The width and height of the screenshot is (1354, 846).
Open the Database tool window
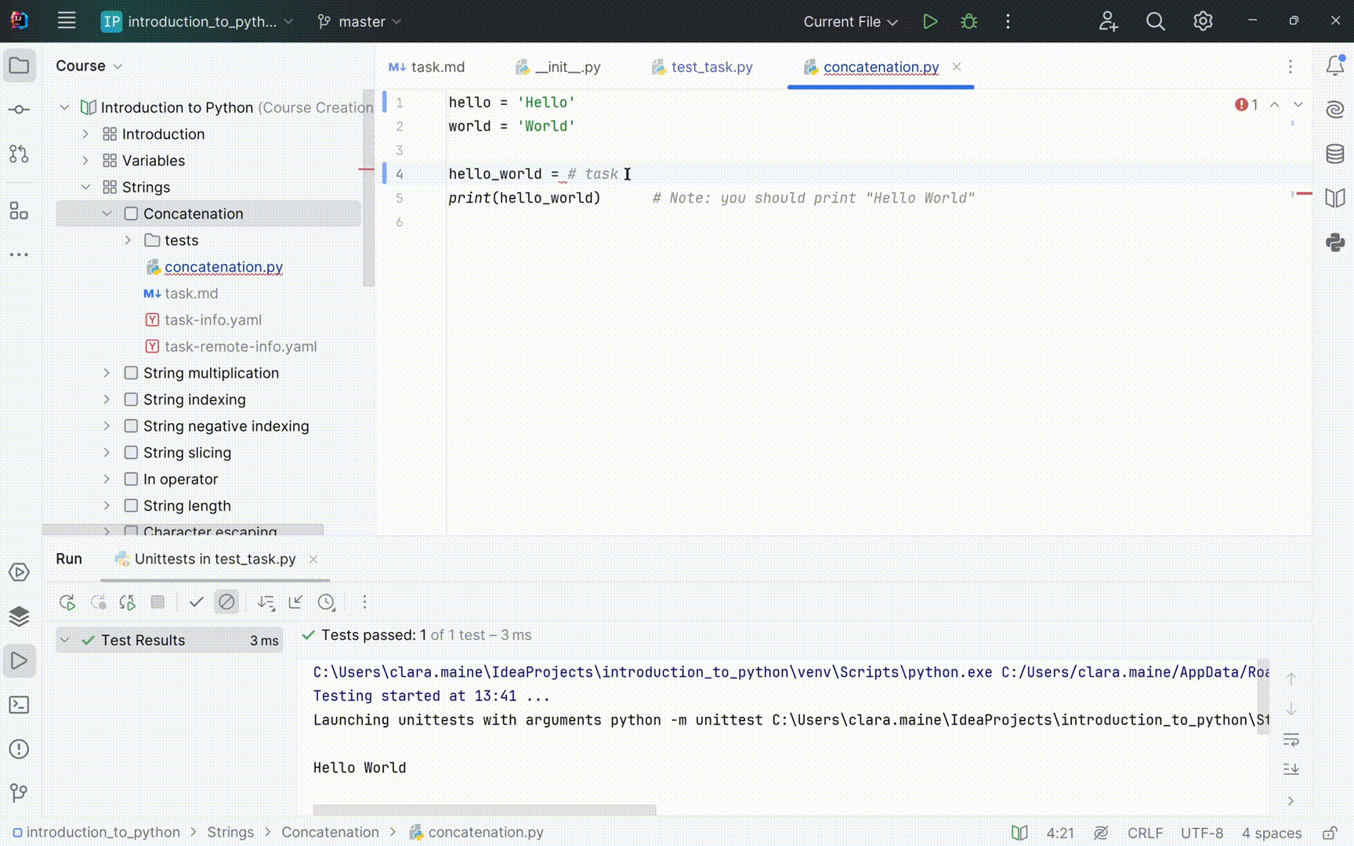1335,154
